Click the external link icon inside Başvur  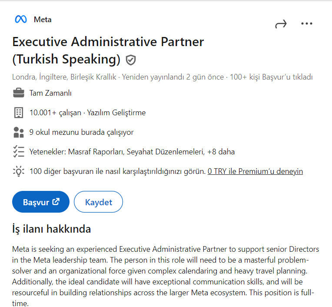coord(56,201)
